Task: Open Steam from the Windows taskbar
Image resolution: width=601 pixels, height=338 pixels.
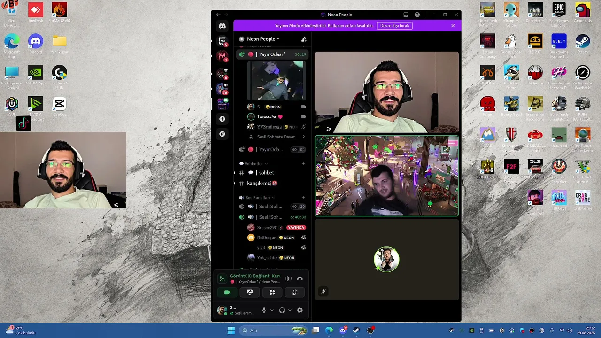Action: click(356, 330)
